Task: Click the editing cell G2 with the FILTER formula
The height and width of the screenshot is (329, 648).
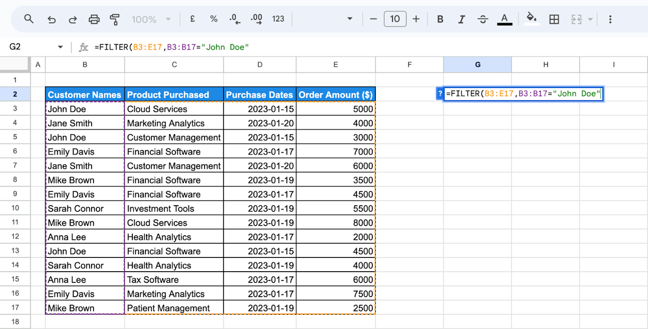Action: coord(524,94)
